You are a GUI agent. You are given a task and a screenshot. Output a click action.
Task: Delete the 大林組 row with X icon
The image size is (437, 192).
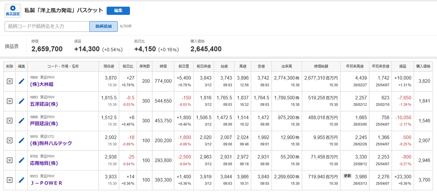tap(10, 81)
